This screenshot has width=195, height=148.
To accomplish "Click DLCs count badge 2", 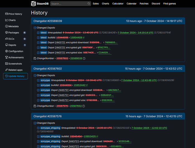I will tap(25, 39).
